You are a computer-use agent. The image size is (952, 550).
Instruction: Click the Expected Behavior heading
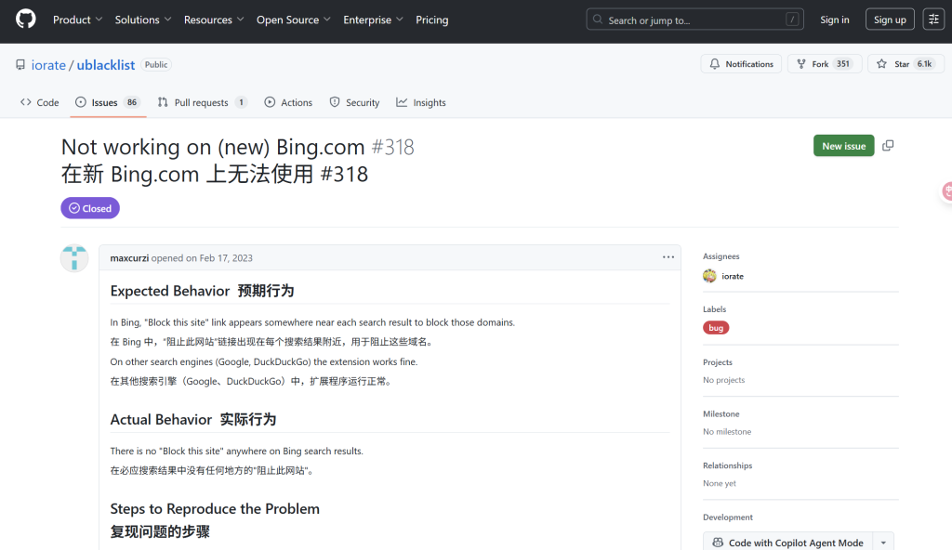(x=202, y=291)
